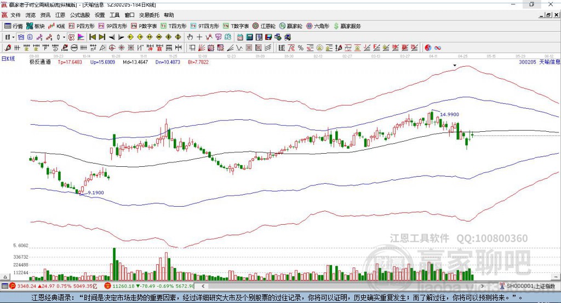The width and height of the screenshot is (561, 303).
Task: Select the red Gann fan tool
Action: pyautogui.click(x=202, y=48)
